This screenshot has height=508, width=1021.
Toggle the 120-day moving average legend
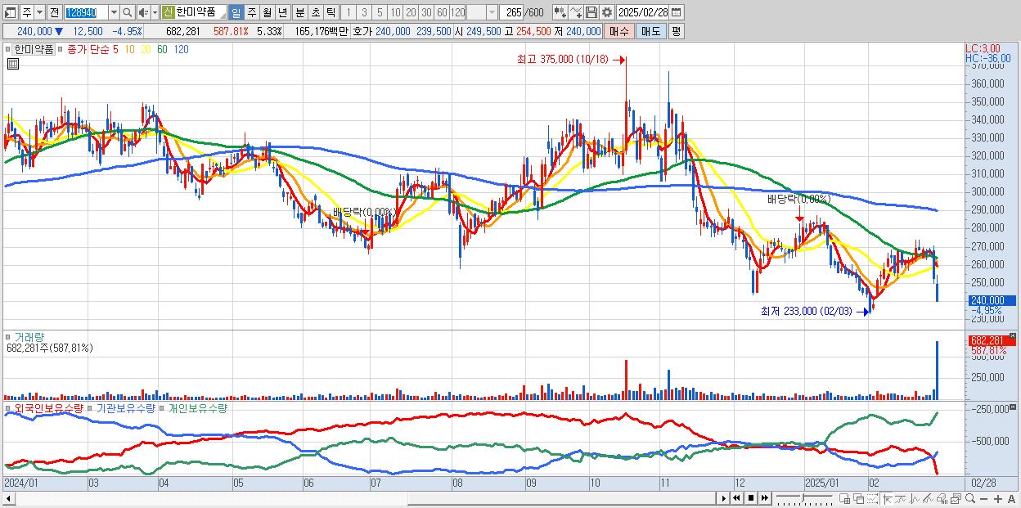coord(182,49)
